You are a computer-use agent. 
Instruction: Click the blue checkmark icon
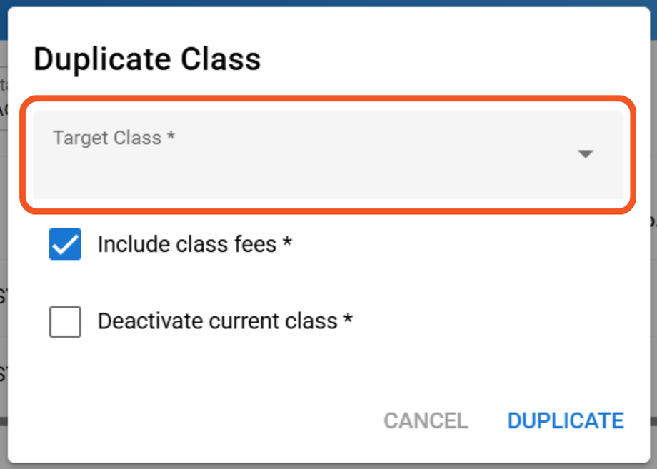coord(65,245)
